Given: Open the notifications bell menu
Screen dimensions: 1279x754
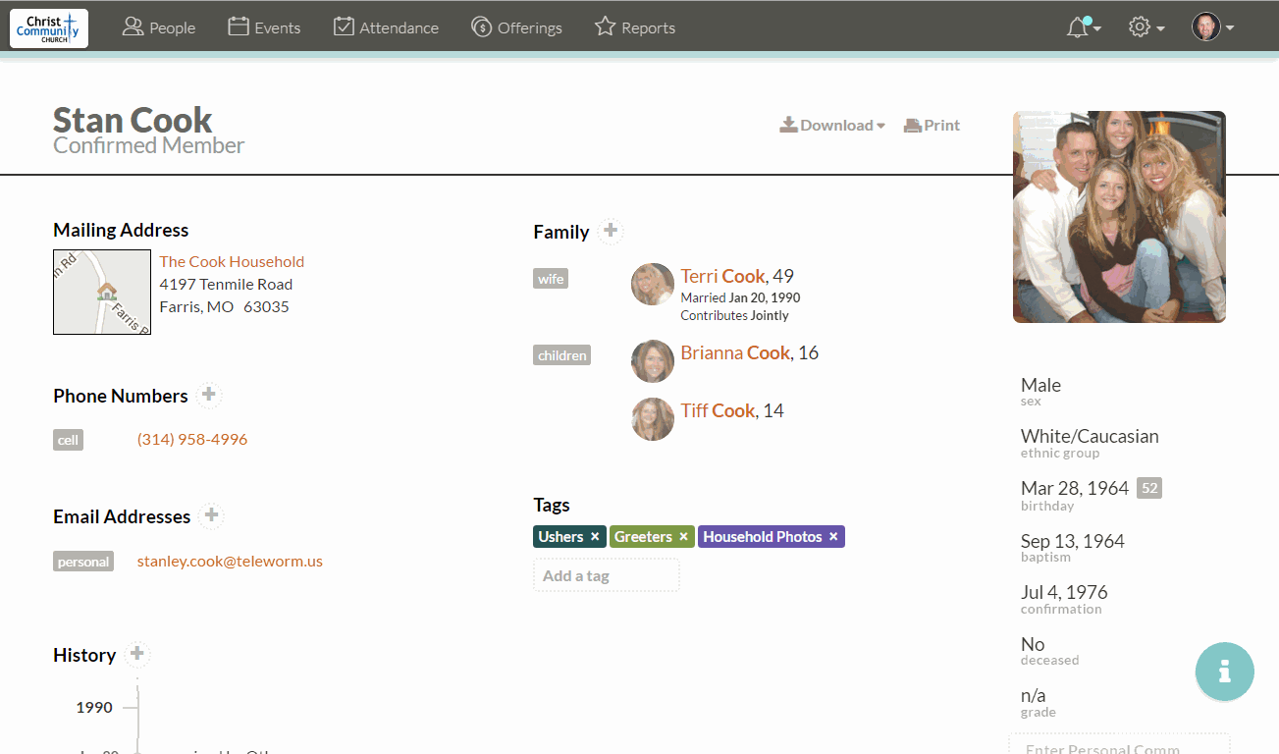Looking at the screenshot, I should point(1081,27).
